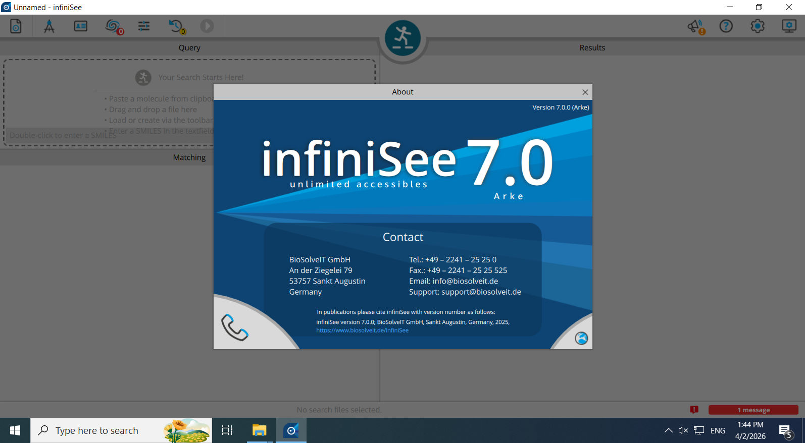Select the Query panel header
Image resolution: width=805 pixels, height=443 pixels.
point(189,47)
